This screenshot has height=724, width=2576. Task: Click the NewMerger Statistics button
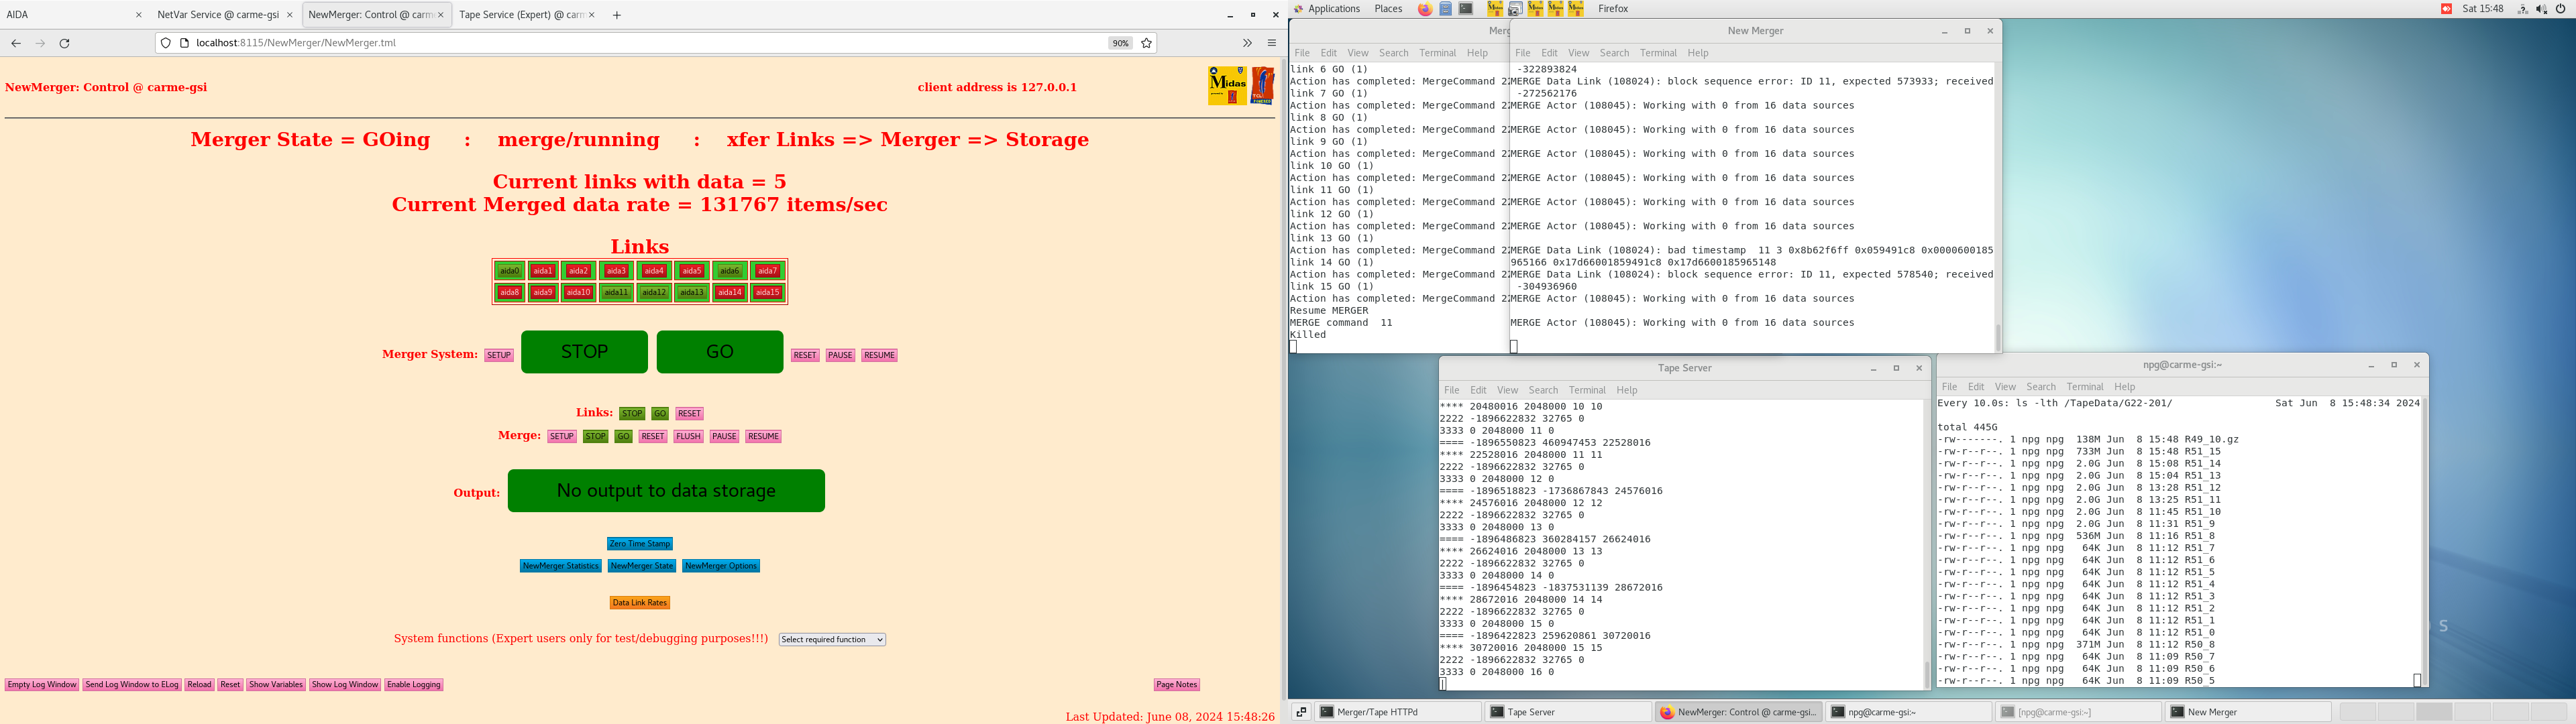click(x=560, y=566)
